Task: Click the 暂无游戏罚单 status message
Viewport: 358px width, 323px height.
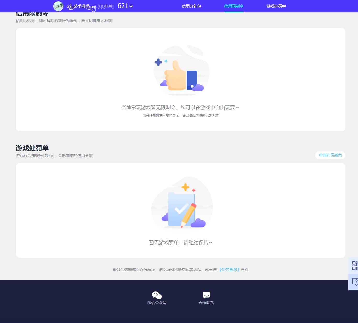Action: tap(180, 243)
